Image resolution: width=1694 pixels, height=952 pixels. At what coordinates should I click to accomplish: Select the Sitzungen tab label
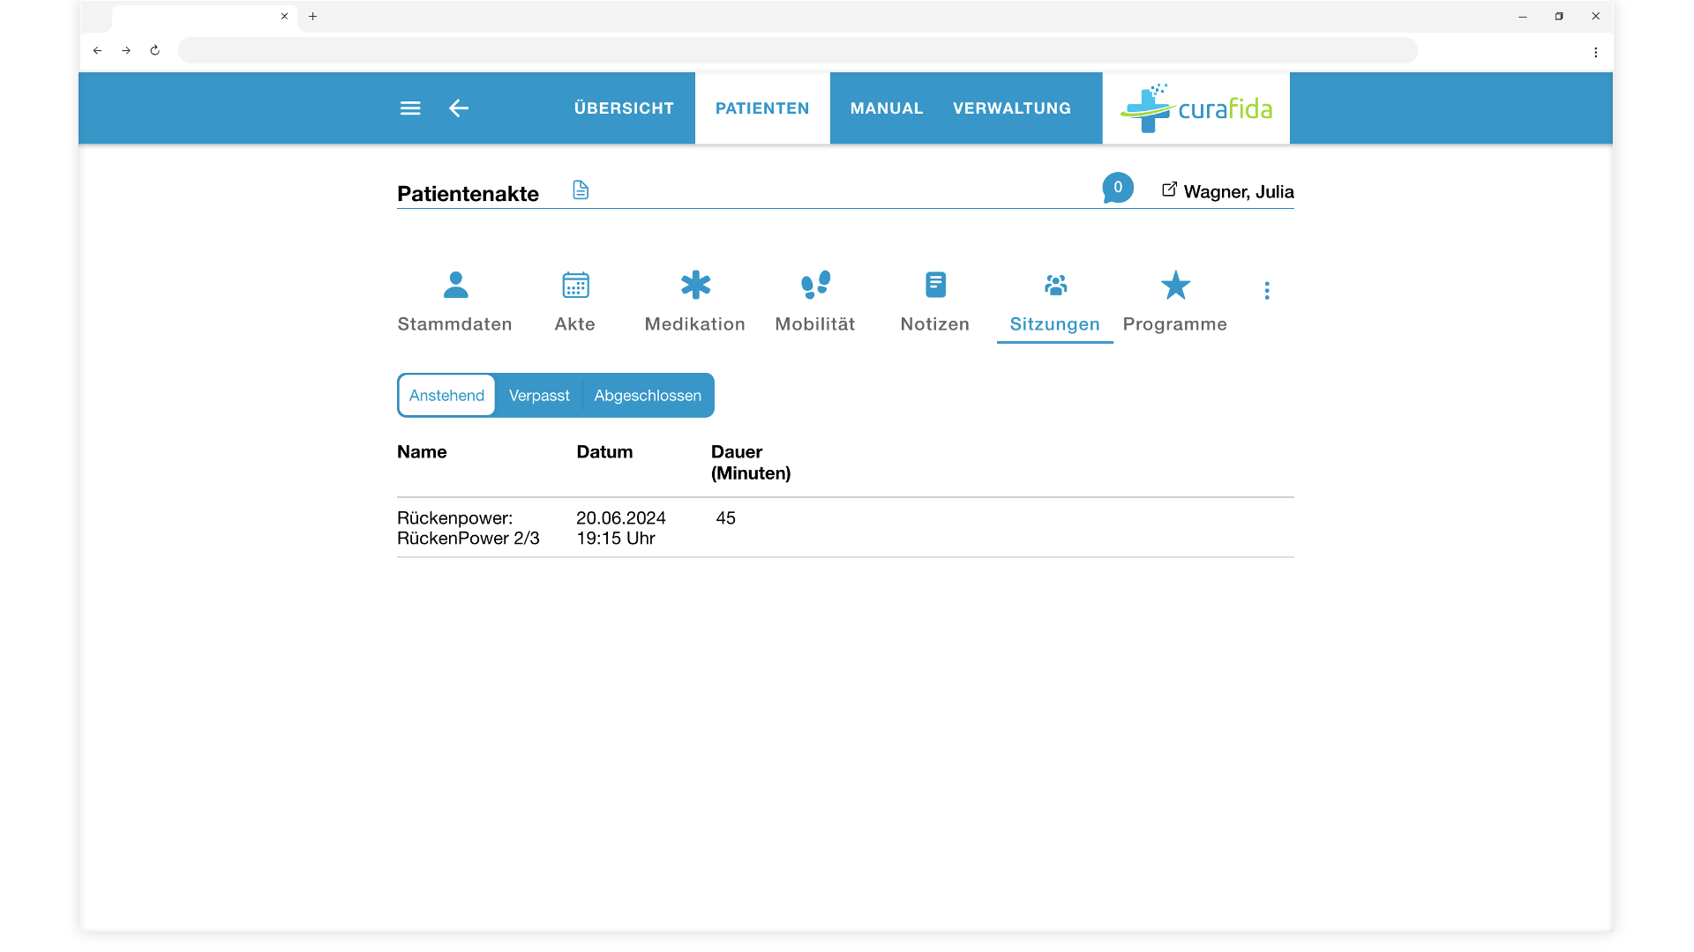[x=1055, y=324]
